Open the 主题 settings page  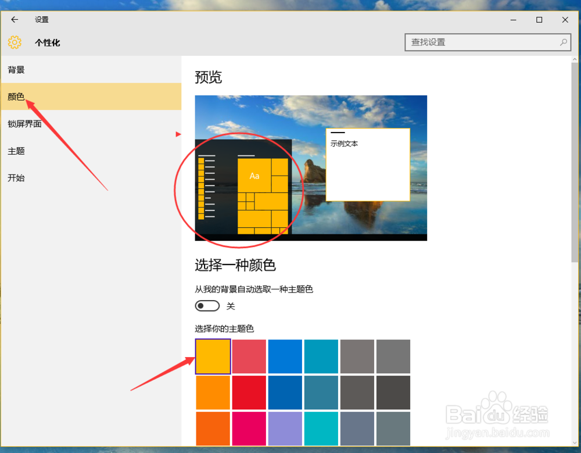[16, 151]
